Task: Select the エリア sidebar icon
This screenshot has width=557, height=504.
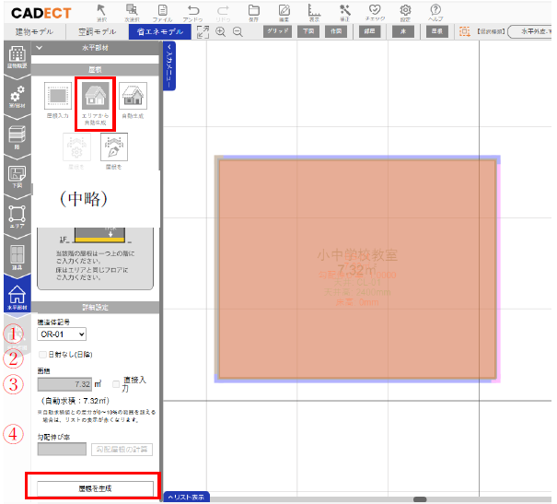Action: click(x=16, y=217)
